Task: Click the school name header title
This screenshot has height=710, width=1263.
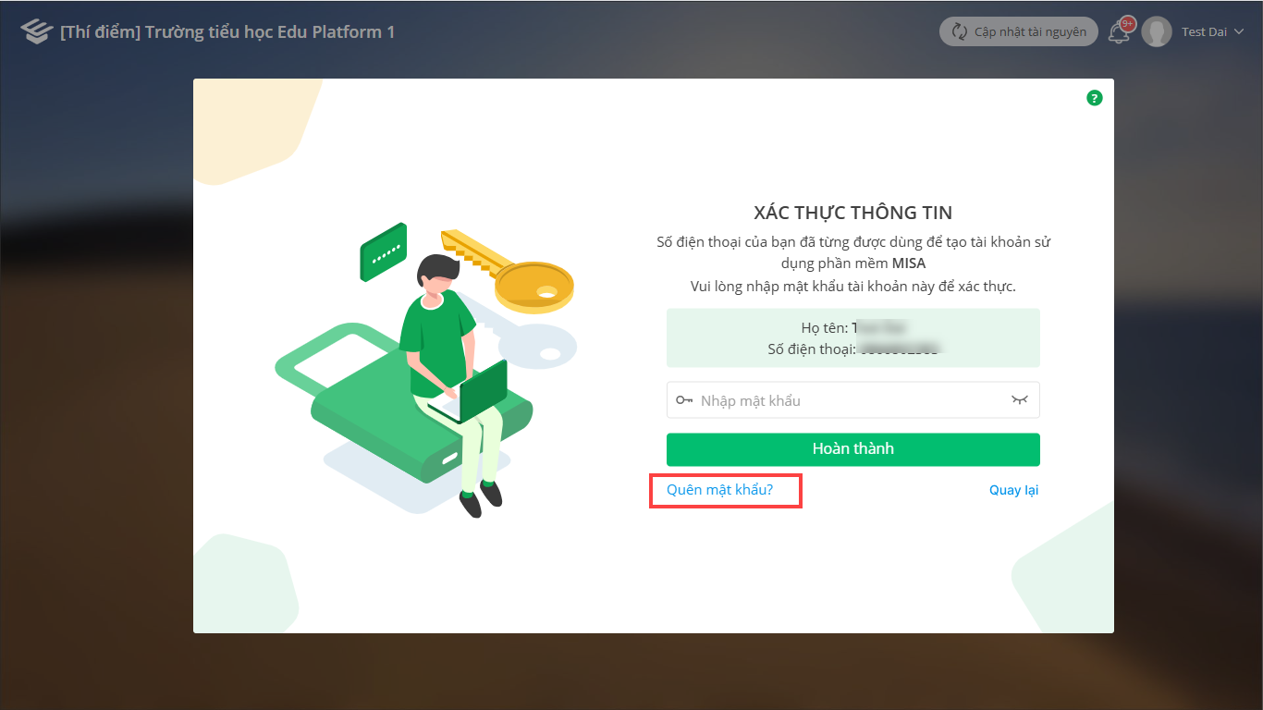Action: [x=227, y=31]
